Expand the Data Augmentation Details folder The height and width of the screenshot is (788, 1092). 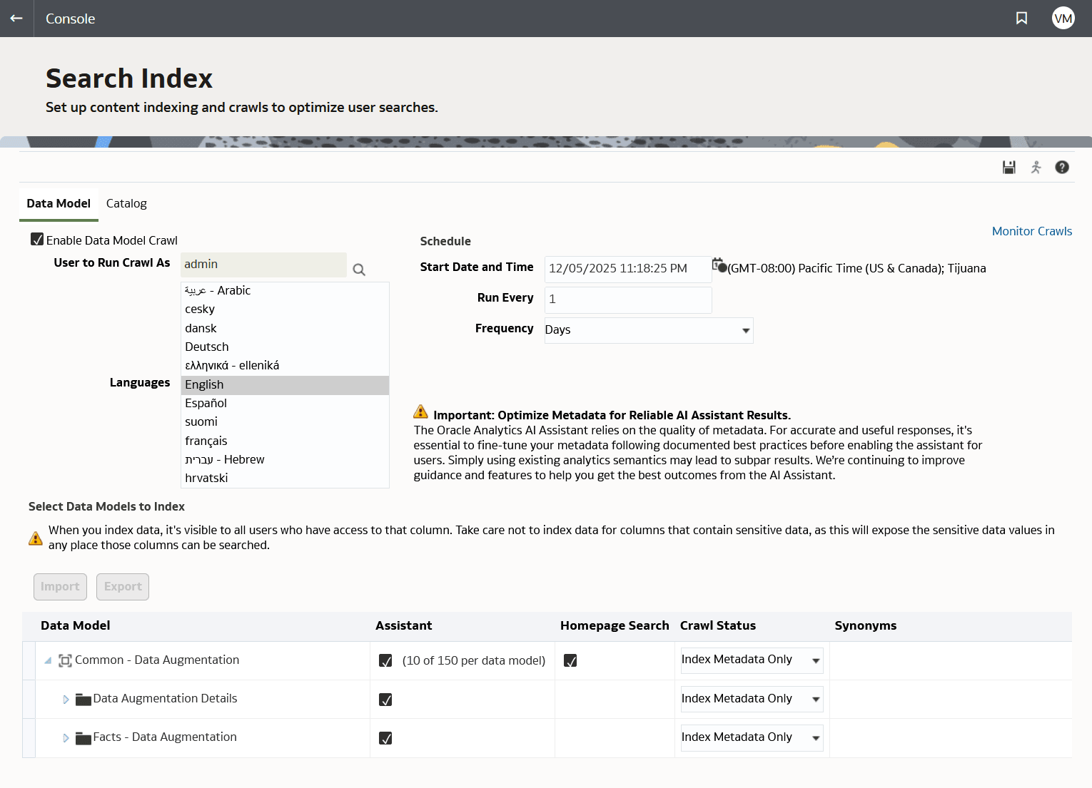point(66,700)
